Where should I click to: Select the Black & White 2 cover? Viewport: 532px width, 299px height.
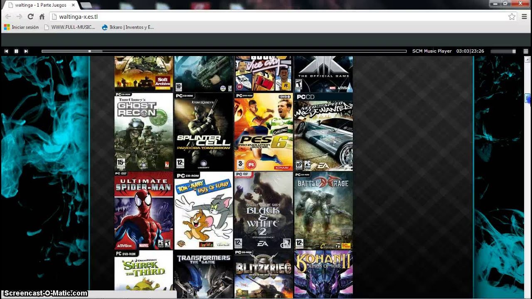click(x=264, y=211)
